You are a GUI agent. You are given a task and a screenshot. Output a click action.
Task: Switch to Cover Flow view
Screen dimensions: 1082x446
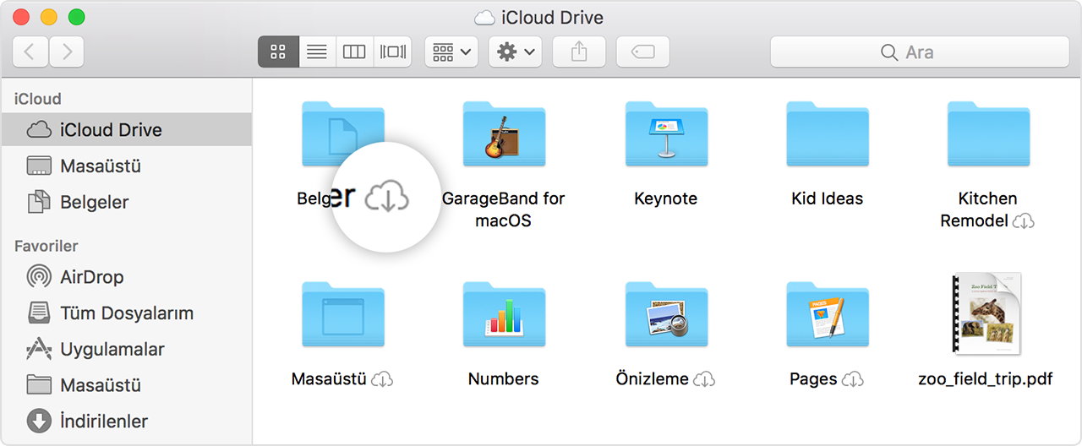[x=393, y=52]
